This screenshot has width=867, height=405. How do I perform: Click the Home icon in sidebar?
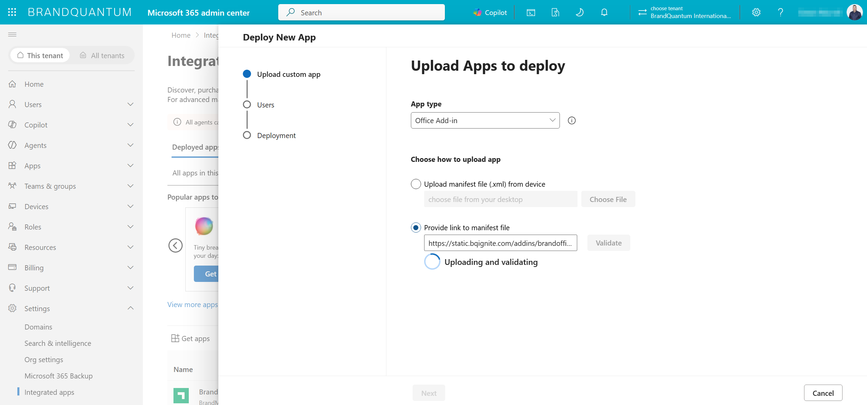coord(12,84)
